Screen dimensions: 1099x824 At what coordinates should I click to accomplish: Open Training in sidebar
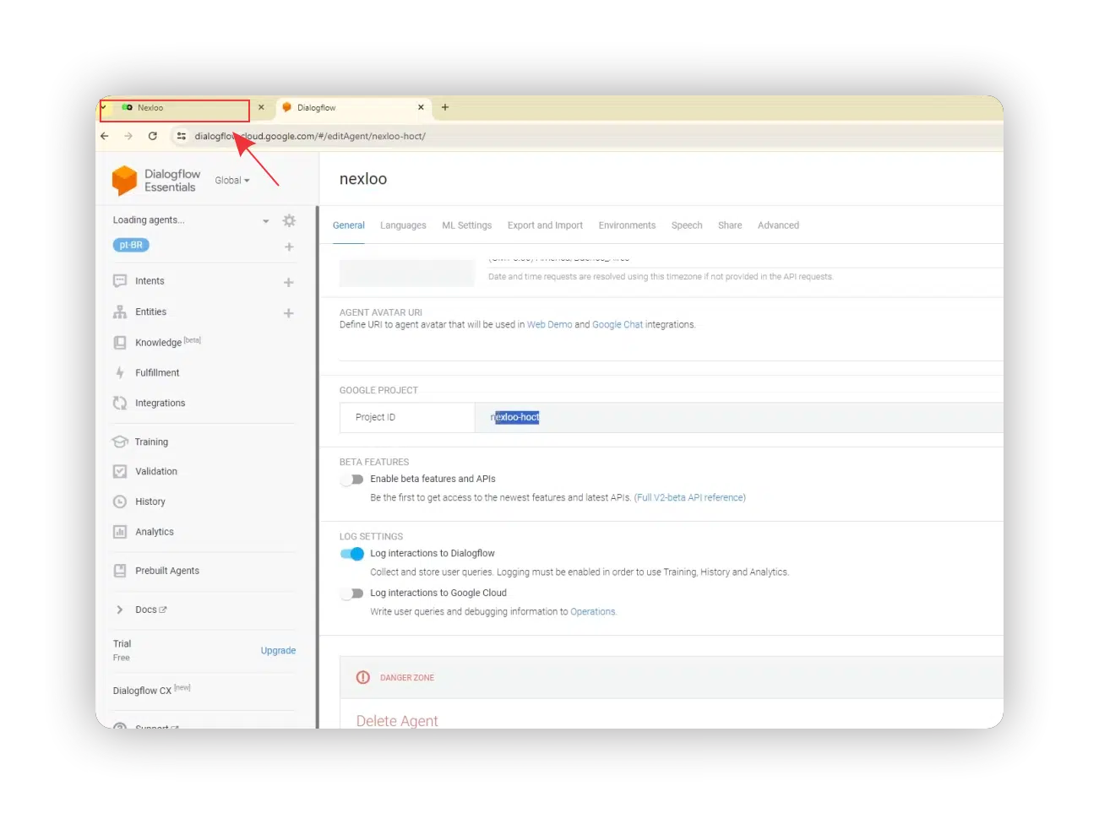click(x=151, y=442)
